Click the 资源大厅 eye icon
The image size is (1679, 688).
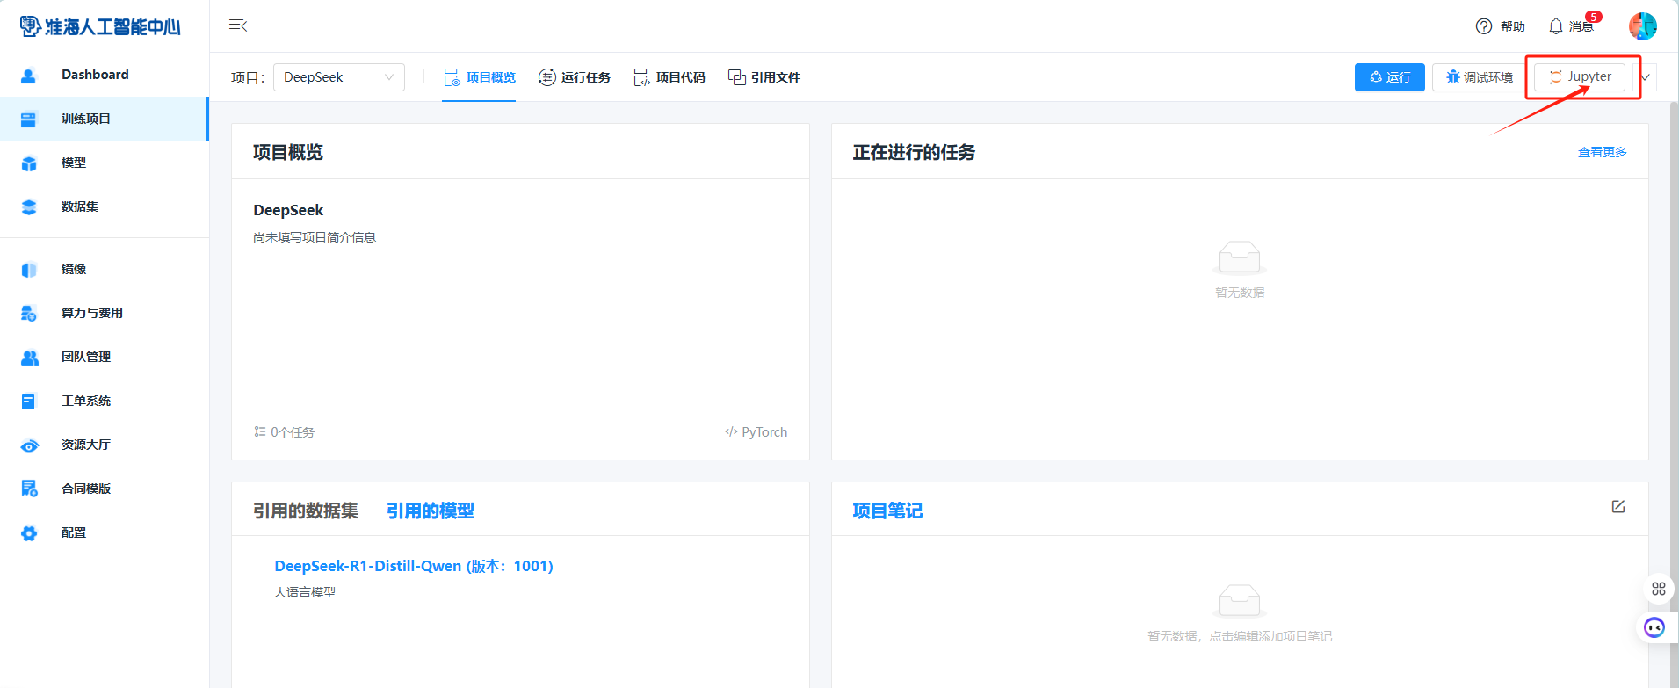(x=29, y=445)
